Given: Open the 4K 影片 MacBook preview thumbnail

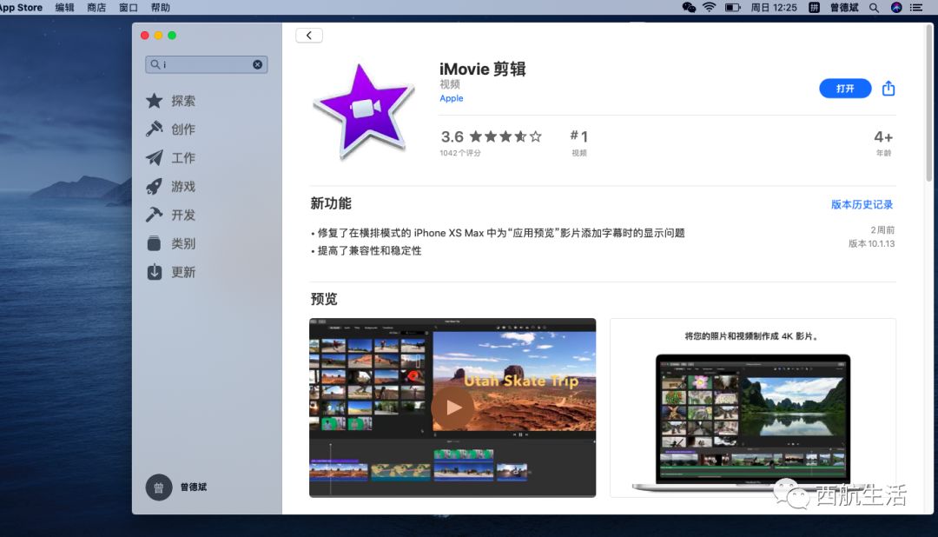Looking at the screenshot, I should pos(752,408).
